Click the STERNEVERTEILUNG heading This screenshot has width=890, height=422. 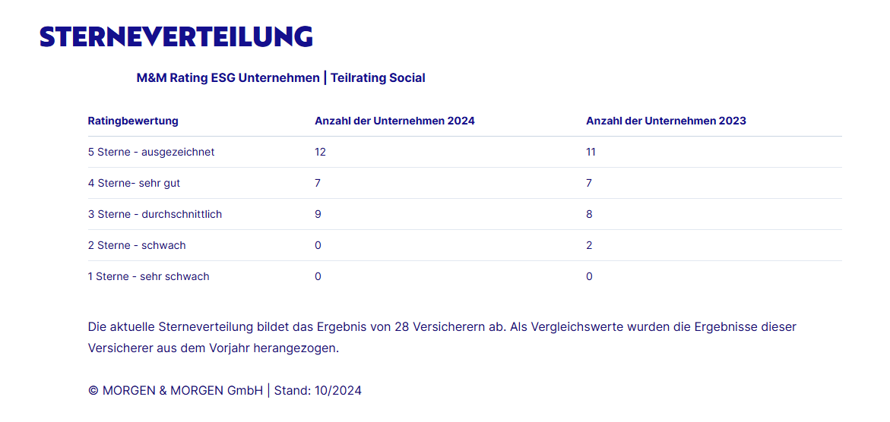176,36
